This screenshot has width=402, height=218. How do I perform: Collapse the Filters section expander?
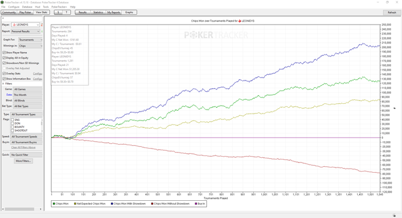[3, 84]
